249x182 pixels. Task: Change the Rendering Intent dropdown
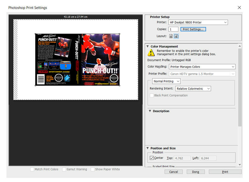pos(193,89)
